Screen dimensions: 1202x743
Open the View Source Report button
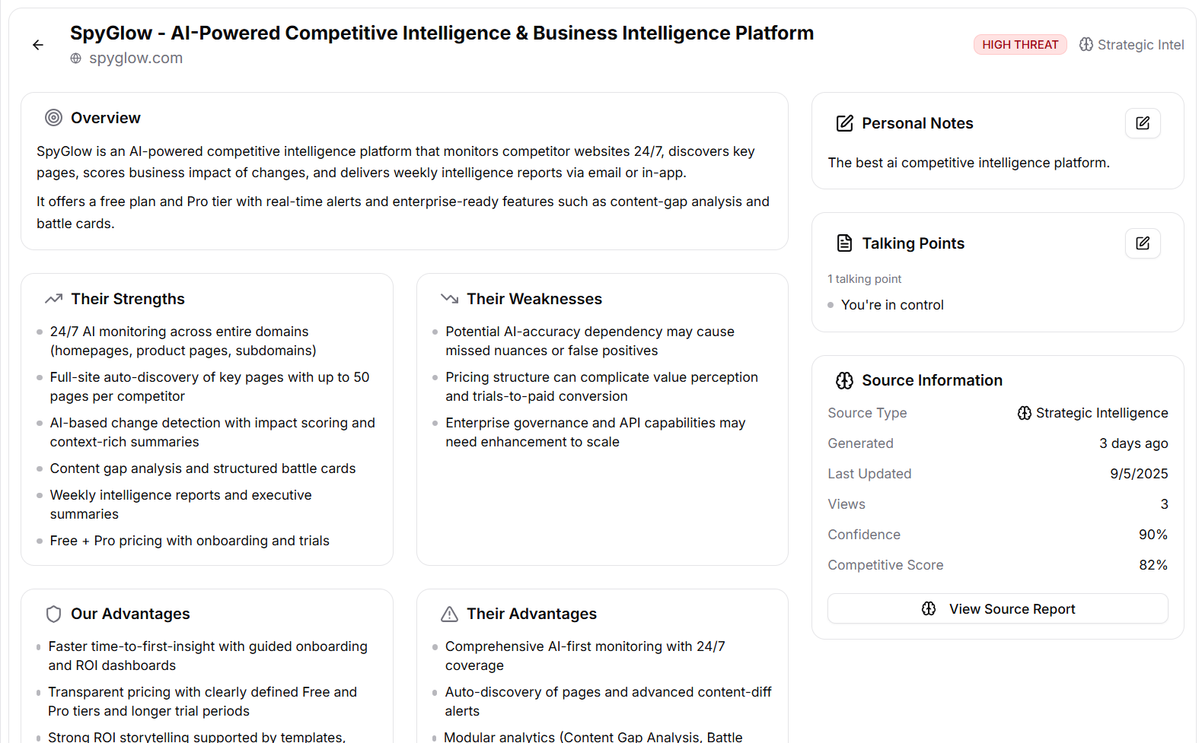[997, 608]
